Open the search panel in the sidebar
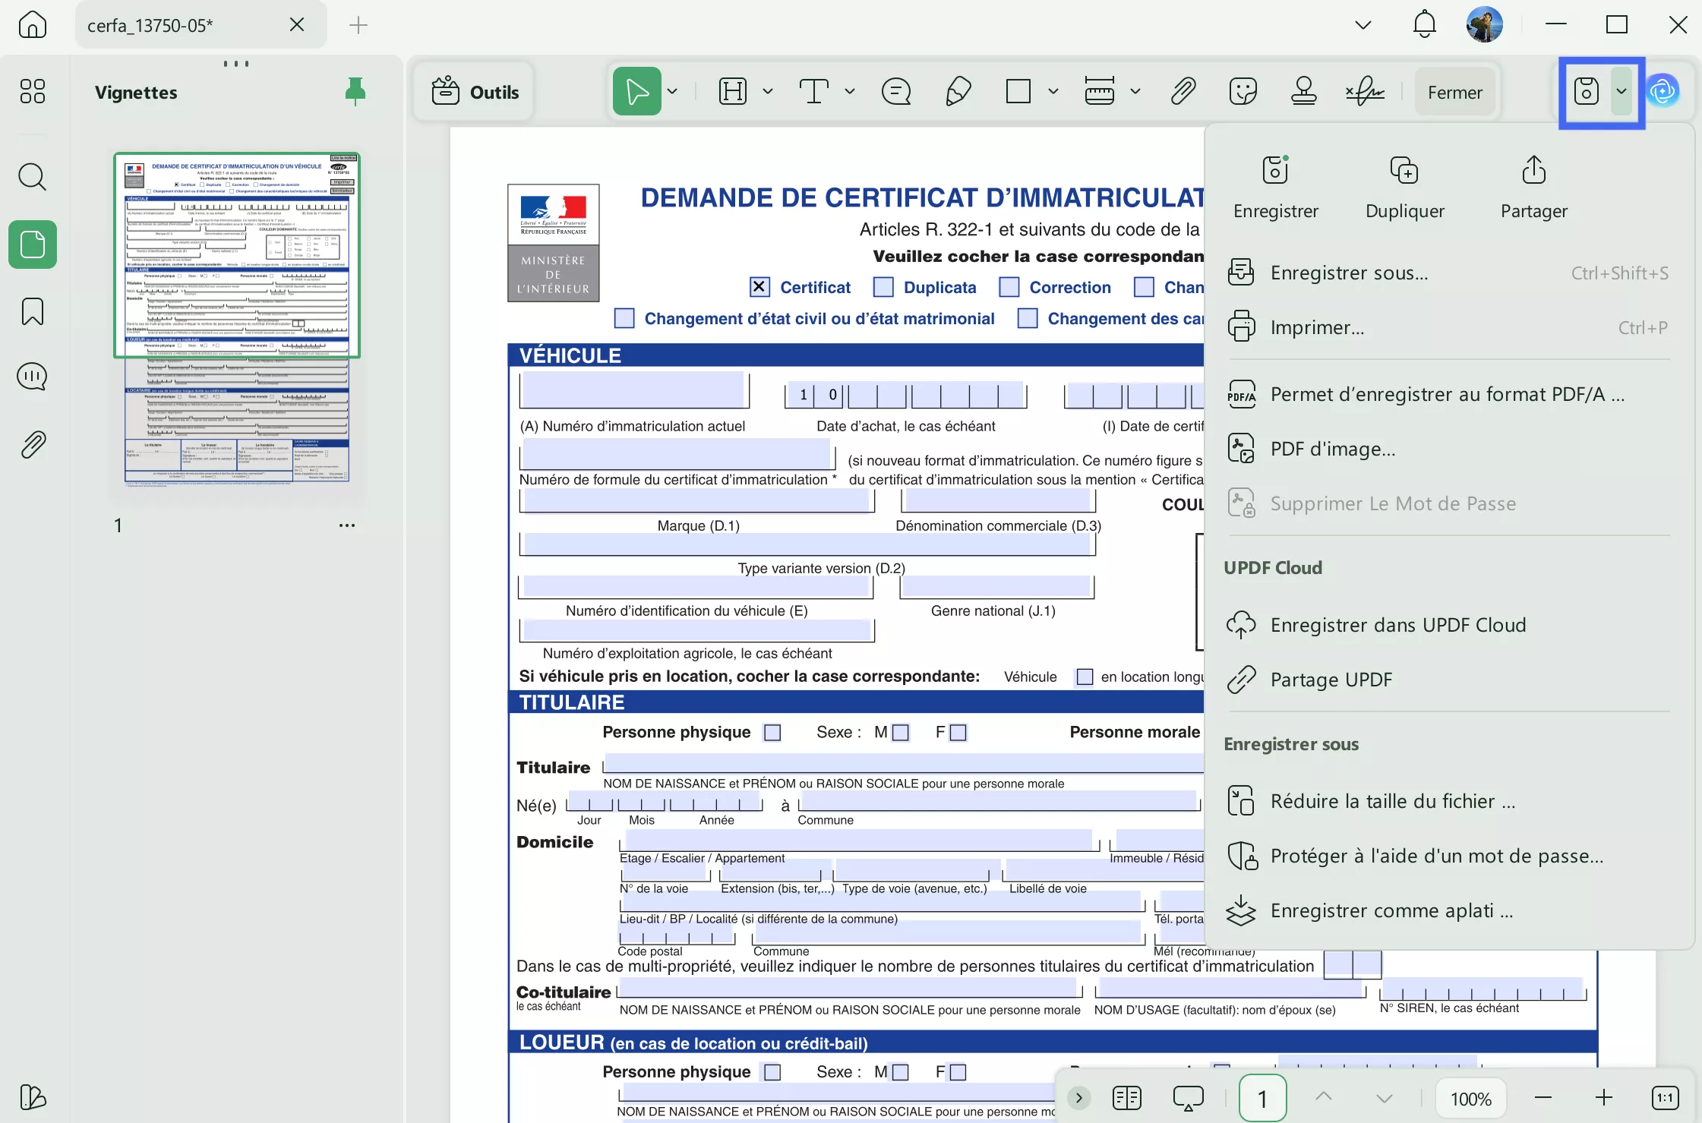This screenshot has height=1123, width=1702. [x=33, y=176]
